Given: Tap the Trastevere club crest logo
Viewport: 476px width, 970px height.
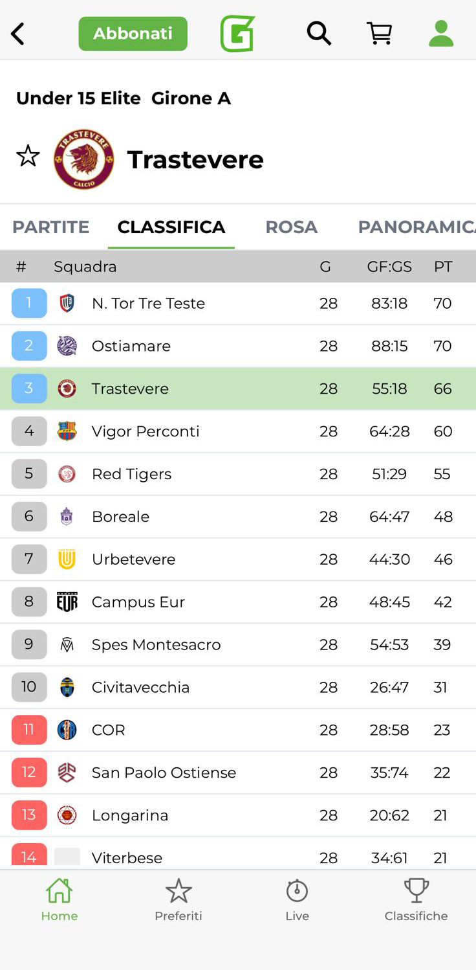Looking at the screenshot, I should point(84,159).
